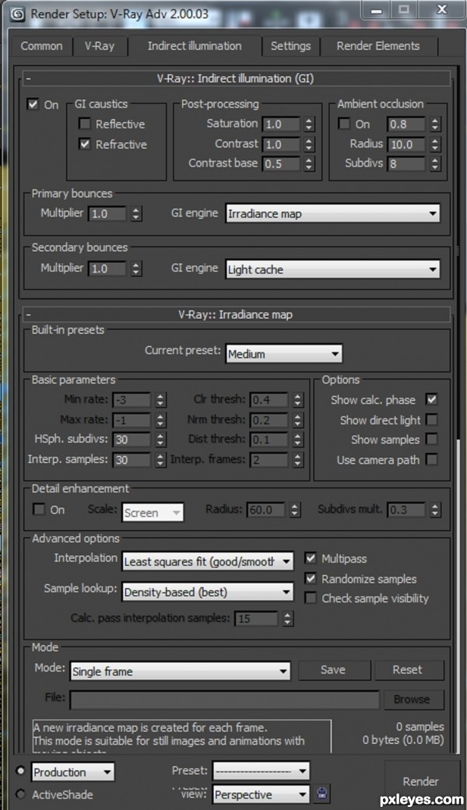Disable Refractive GI caustics
The height and width of the screenshot is (810, 467).
click(84, 144)
